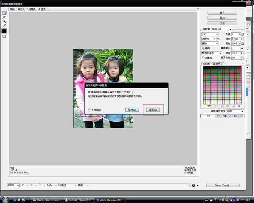
Task: Switch to the 4欄式 tab
Action: coord(42,9)
